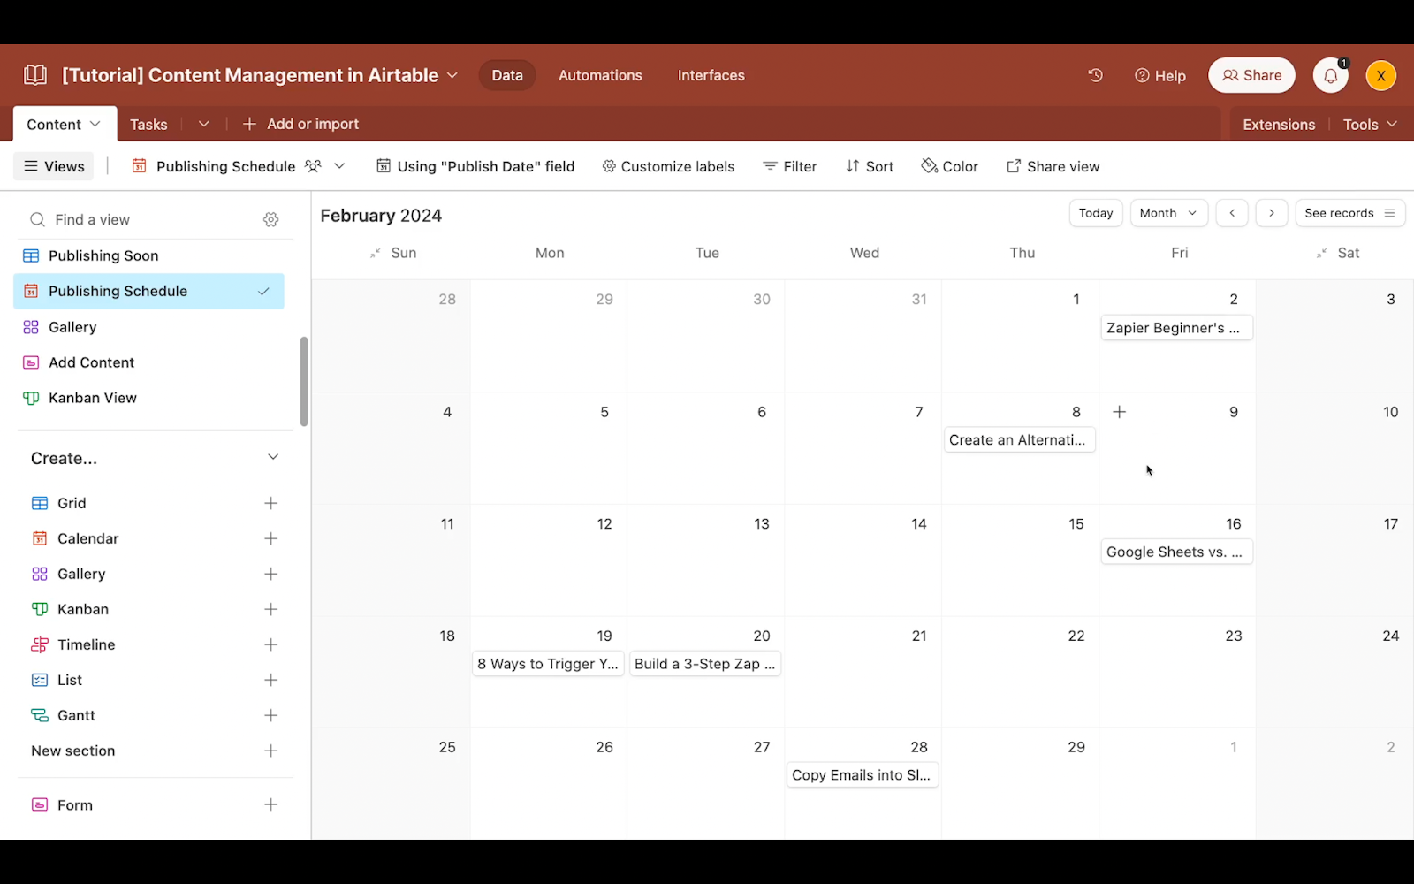Open the base history clock icon
Viewport: 1414px width, 884px height.
click(x=1095, y=75)
